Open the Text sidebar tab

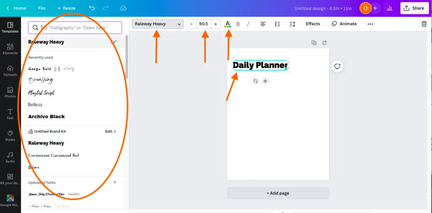10,114
